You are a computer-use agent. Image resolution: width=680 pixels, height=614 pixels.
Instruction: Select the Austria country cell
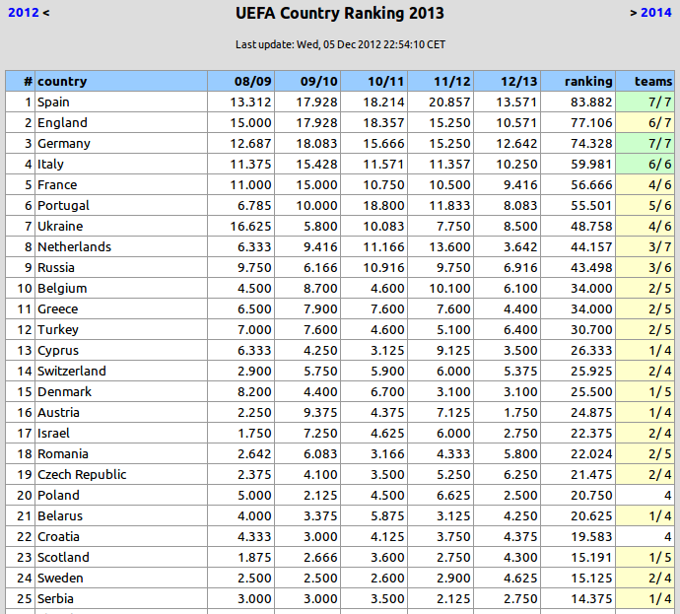121,412
